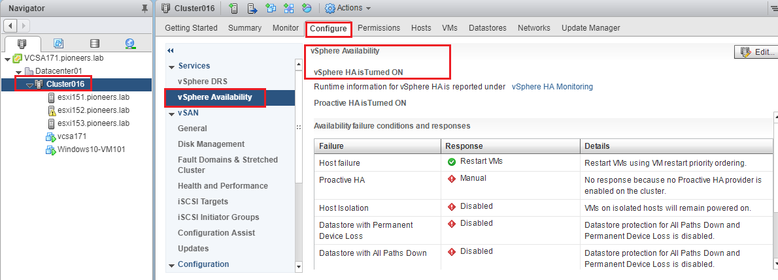
Task: Open Health and Performance settings
Action: [x=223, y=186]
